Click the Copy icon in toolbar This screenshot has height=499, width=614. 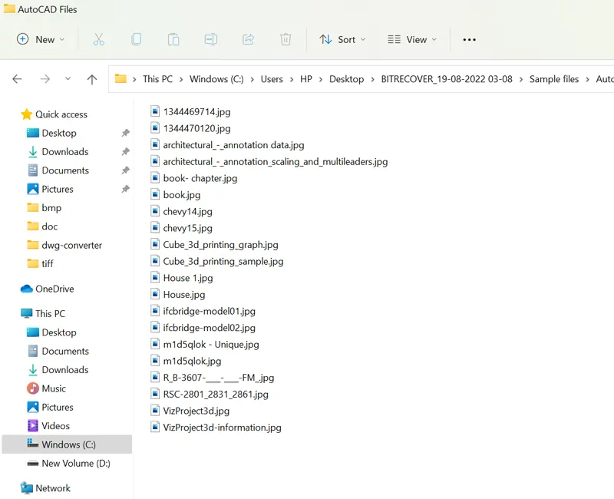click(x=136, y=39)
